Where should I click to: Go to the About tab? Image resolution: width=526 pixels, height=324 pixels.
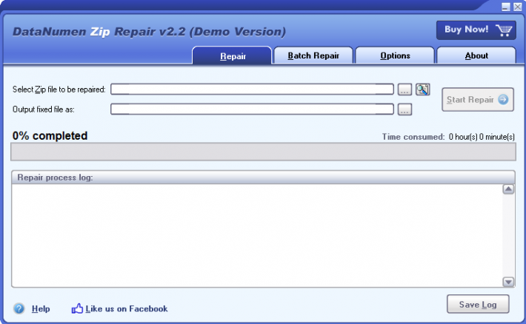coord(476,55)
